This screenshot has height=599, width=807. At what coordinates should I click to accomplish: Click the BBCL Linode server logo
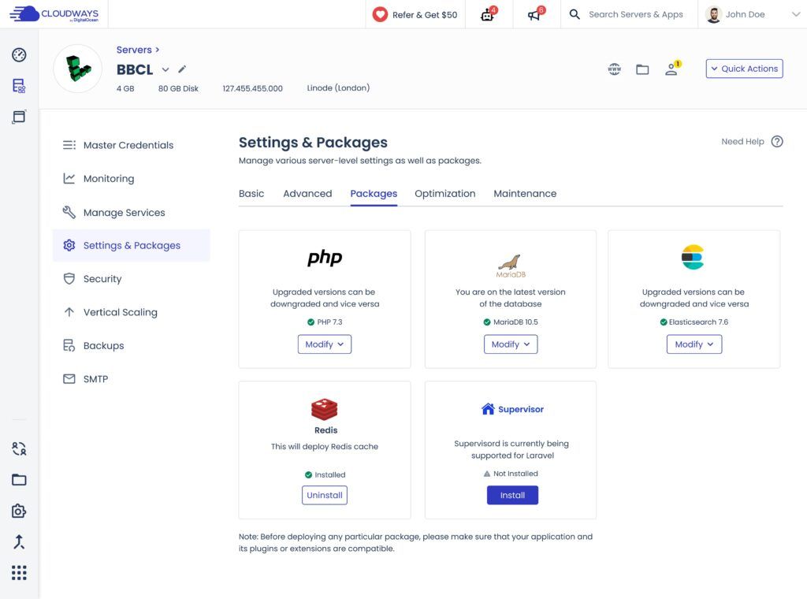(78, 69)
